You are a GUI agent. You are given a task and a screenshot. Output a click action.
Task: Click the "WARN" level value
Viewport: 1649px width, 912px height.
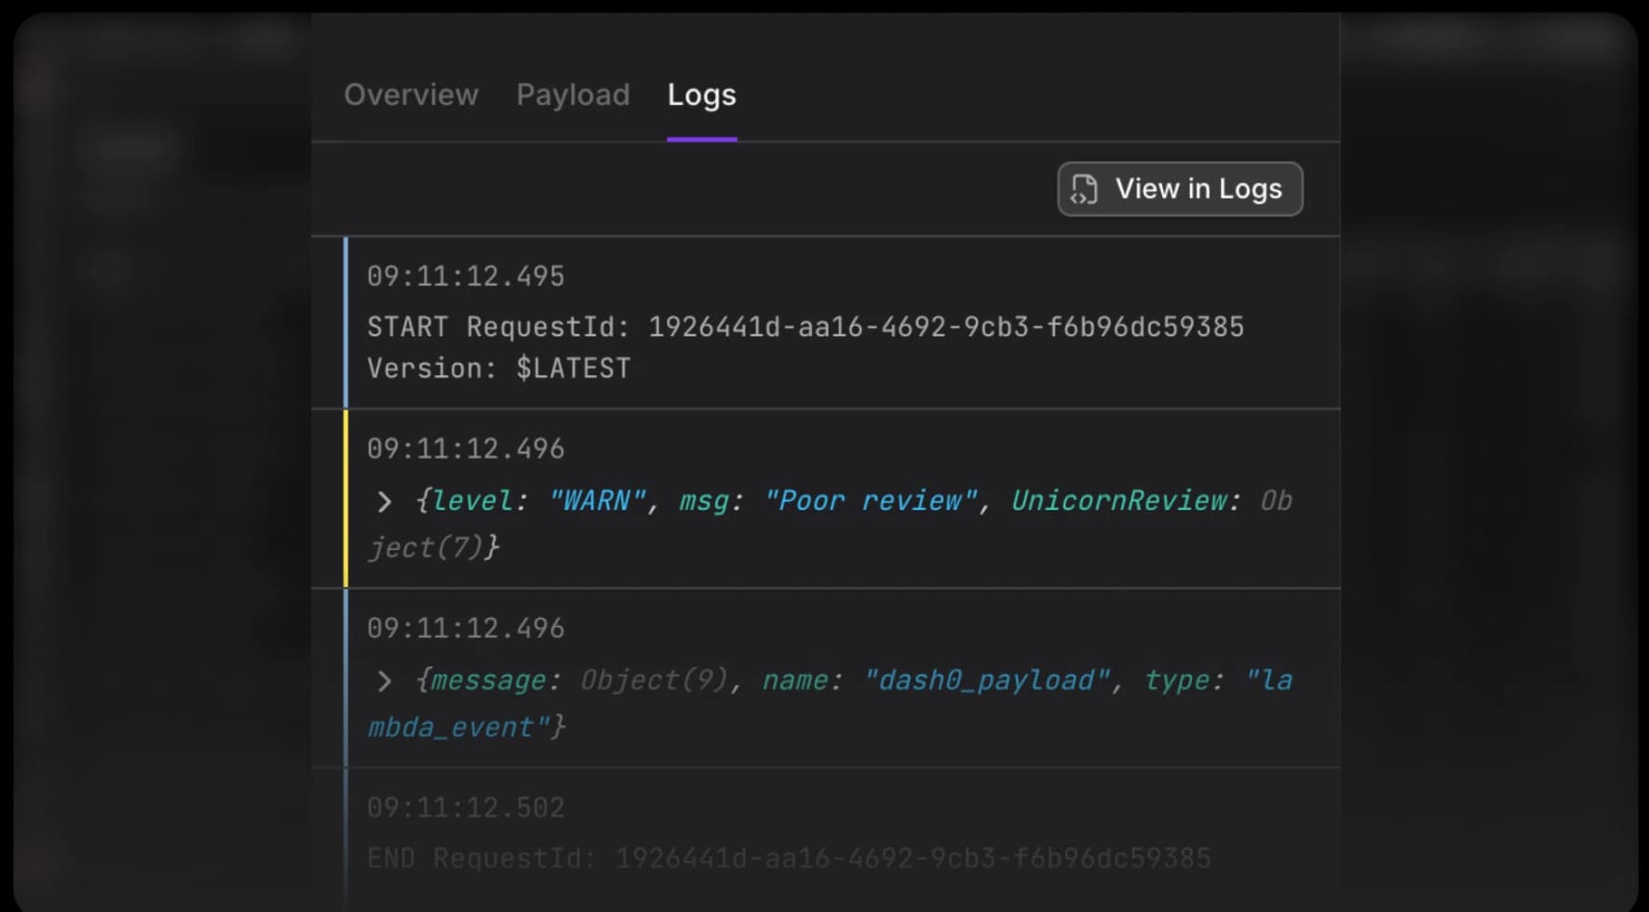coord(597,501)
